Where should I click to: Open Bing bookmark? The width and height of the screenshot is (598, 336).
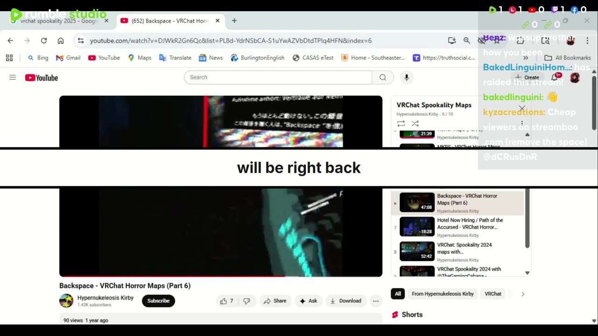point(38,58)
